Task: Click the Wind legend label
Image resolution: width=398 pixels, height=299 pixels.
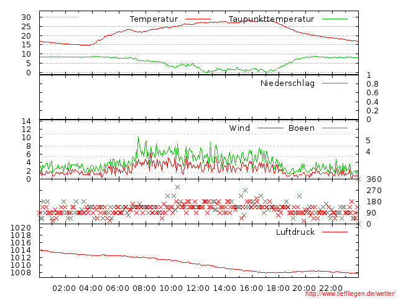Action: pos(239,128)
